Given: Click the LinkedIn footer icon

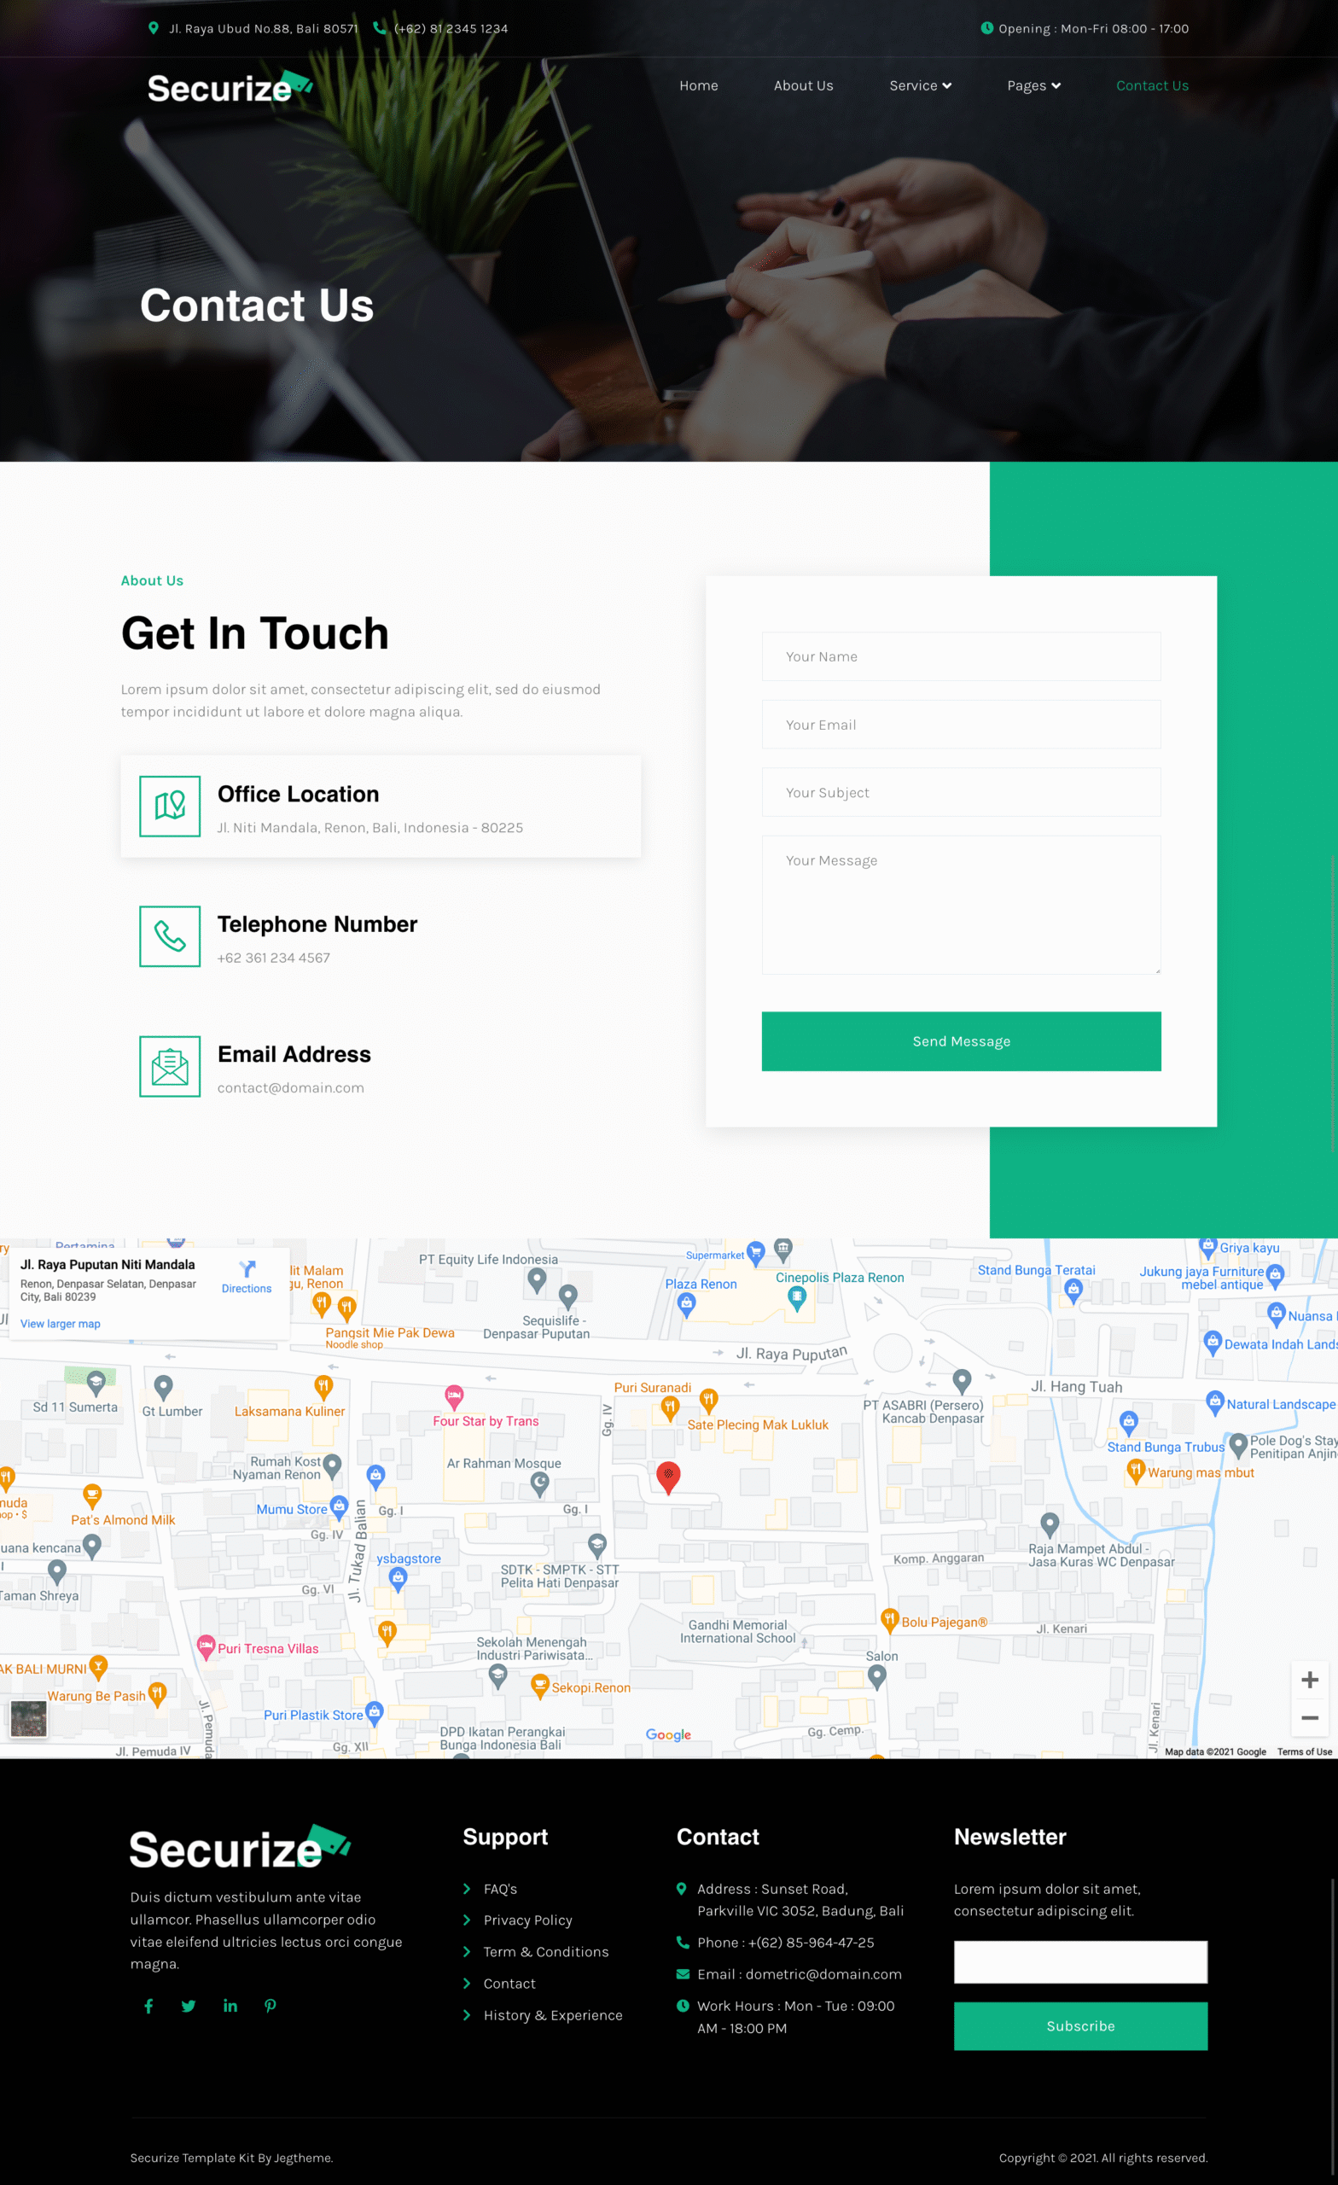Looking at the screenshot, I should [230, 2006].
